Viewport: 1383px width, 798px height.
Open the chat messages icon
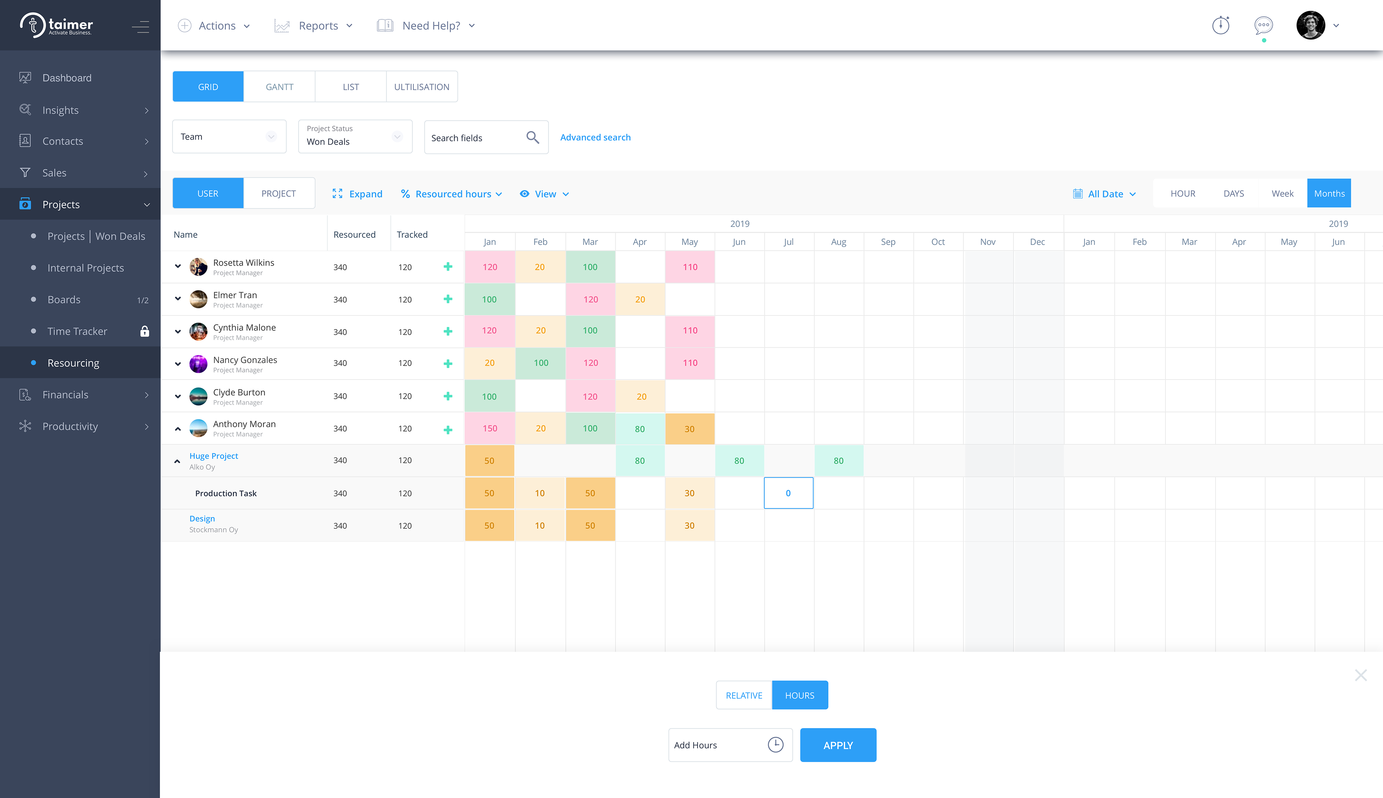click(1263, 25)
